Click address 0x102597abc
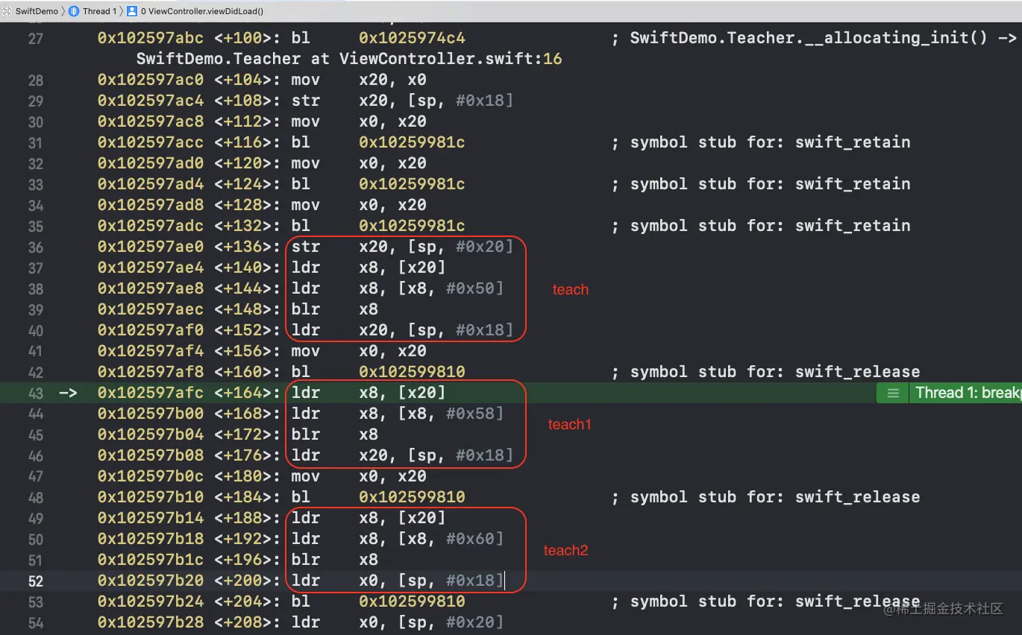Image resolution: width=1022 pixels, height=635 pixels. 151,38
